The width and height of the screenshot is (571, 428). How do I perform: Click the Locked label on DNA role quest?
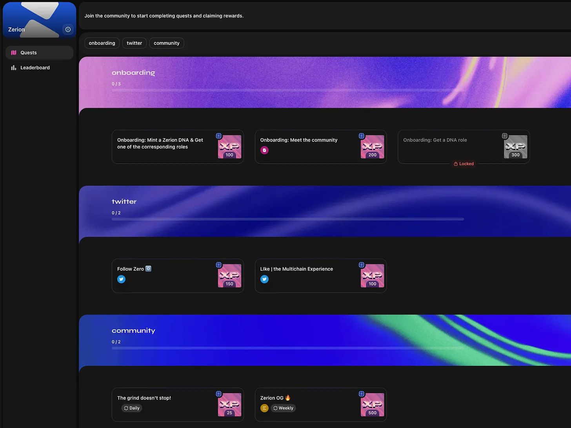click(x=464, y=164)
